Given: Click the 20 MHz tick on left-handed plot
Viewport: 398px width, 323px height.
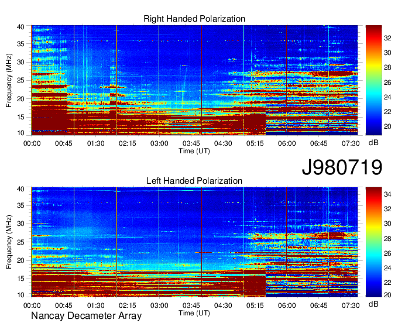Looking at the screenshot, I should 20,260.
